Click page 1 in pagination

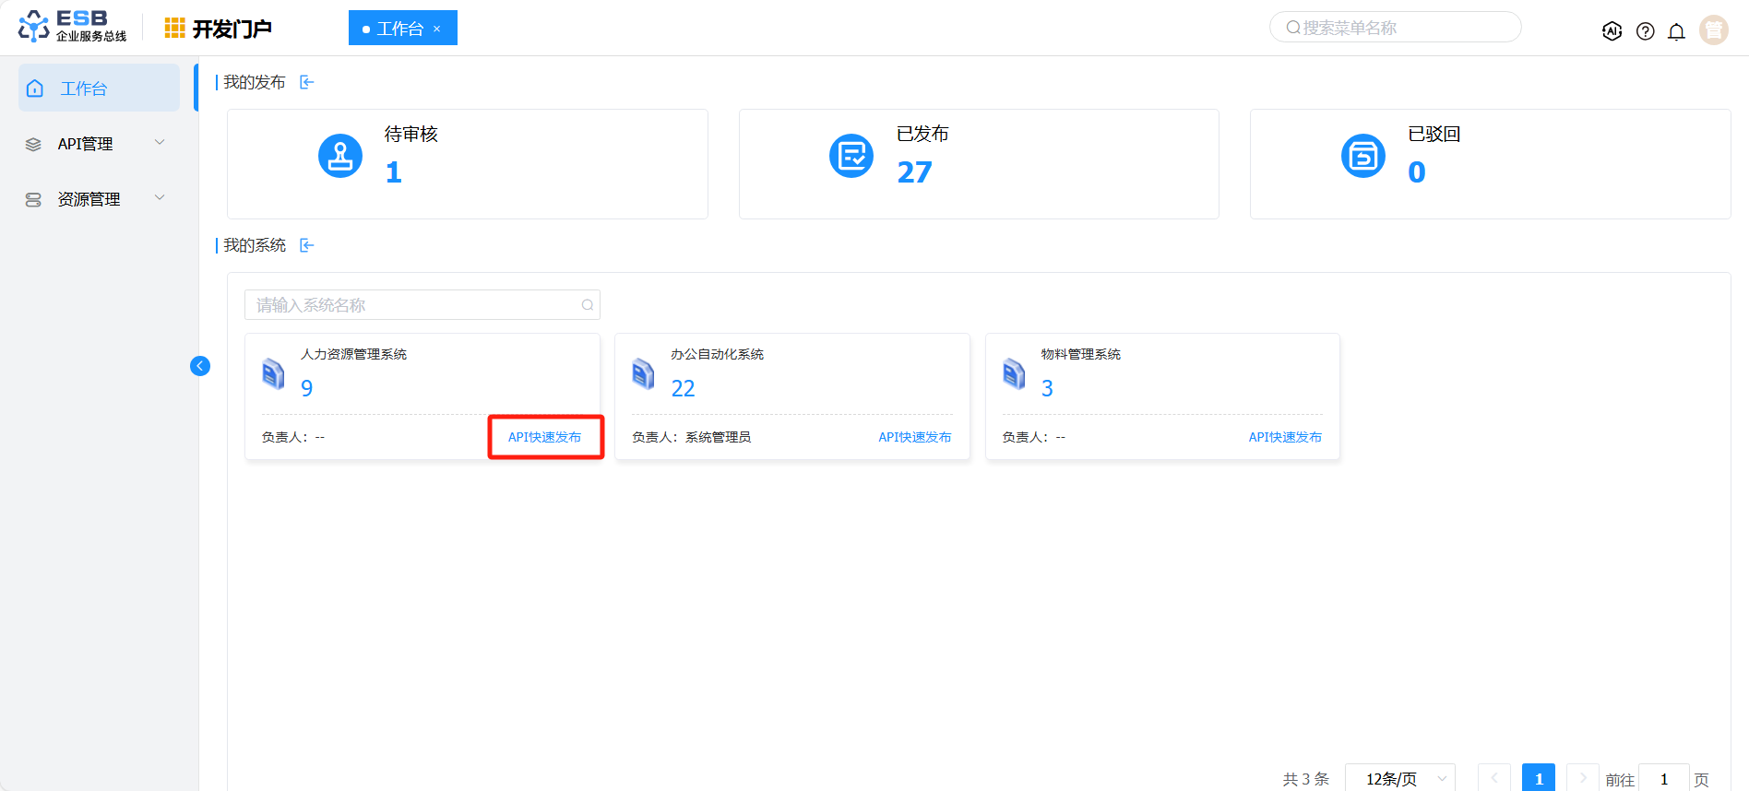(x=1538, y=778)
